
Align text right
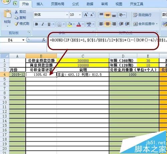[114, 24]
